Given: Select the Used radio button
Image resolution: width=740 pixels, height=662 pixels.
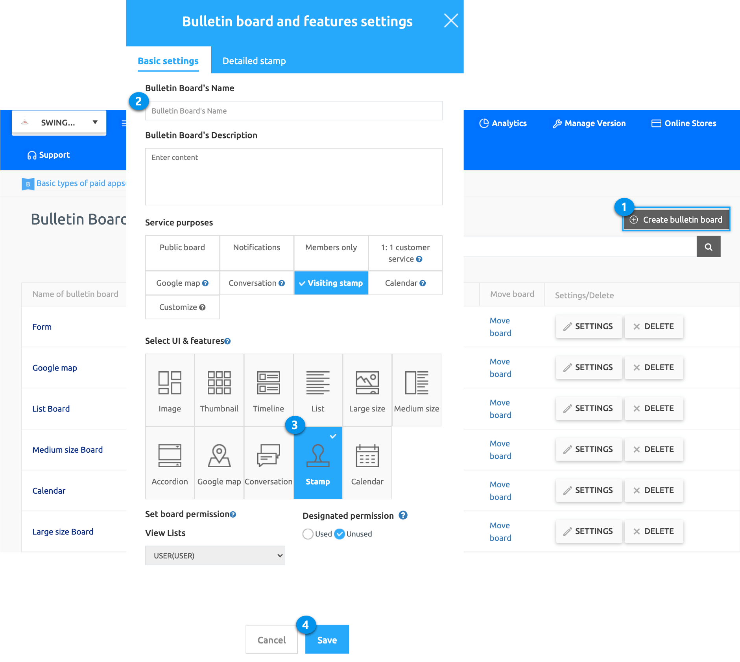Looking at the screenshot, I should tap(308, 534).
